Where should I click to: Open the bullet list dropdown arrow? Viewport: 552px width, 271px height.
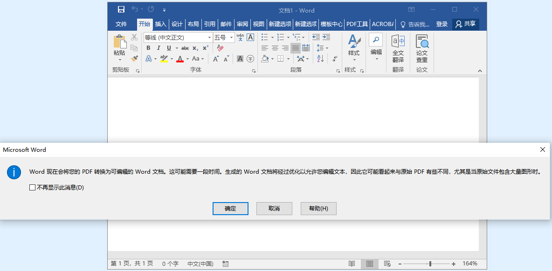[x=272, y=37]
